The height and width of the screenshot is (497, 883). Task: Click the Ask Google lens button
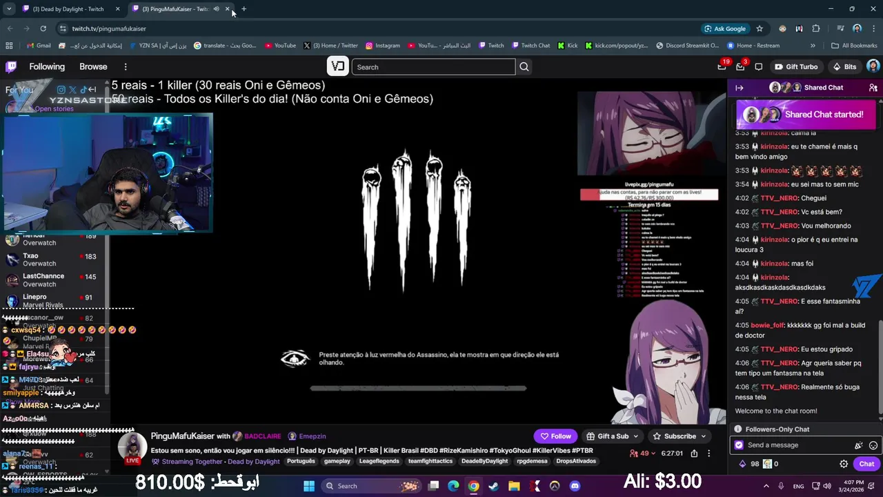click(725, 28)
